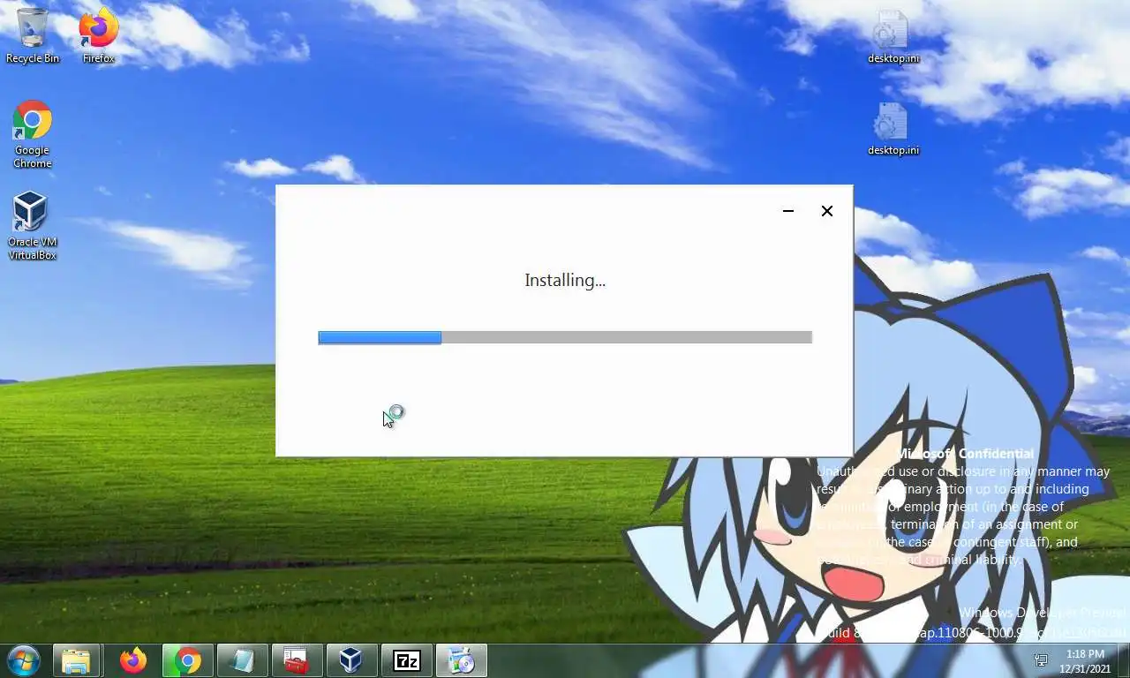
Task: Click the installation progress bar
Action: (x=565, y=337)
